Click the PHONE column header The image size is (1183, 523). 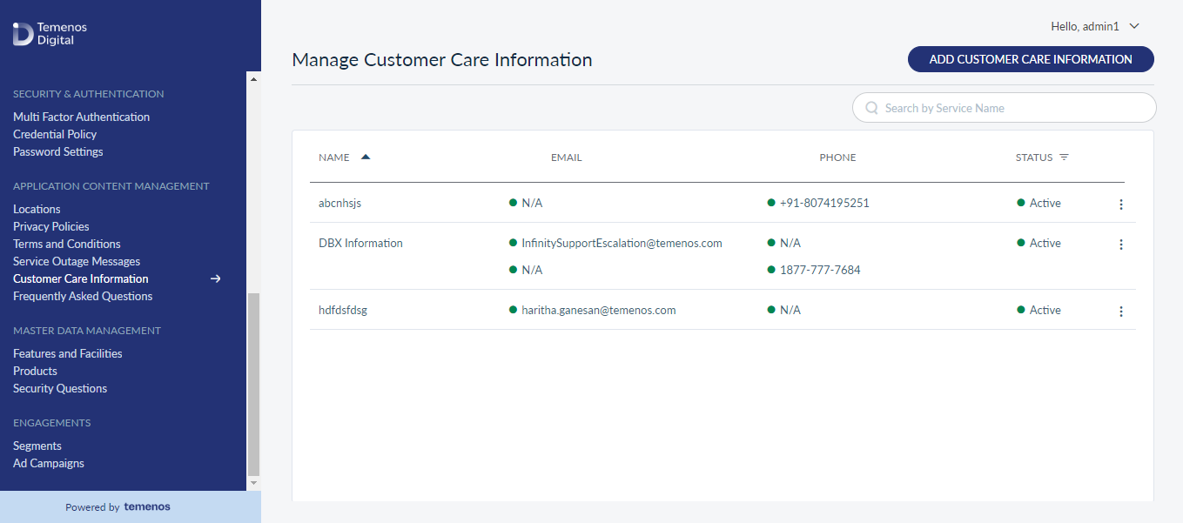pyautogui.click(x=837, y=158)
